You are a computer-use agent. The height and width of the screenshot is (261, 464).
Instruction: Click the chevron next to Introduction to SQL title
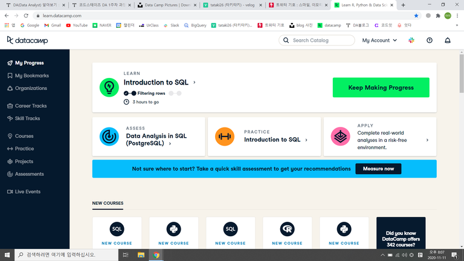pos(195,82)
